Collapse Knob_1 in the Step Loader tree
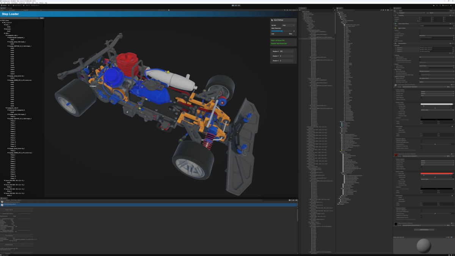This screenshot has width=455, height=256. tap(5, 25)
